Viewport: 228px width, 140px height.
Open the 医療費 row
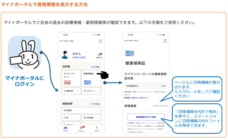click(81, 110)
